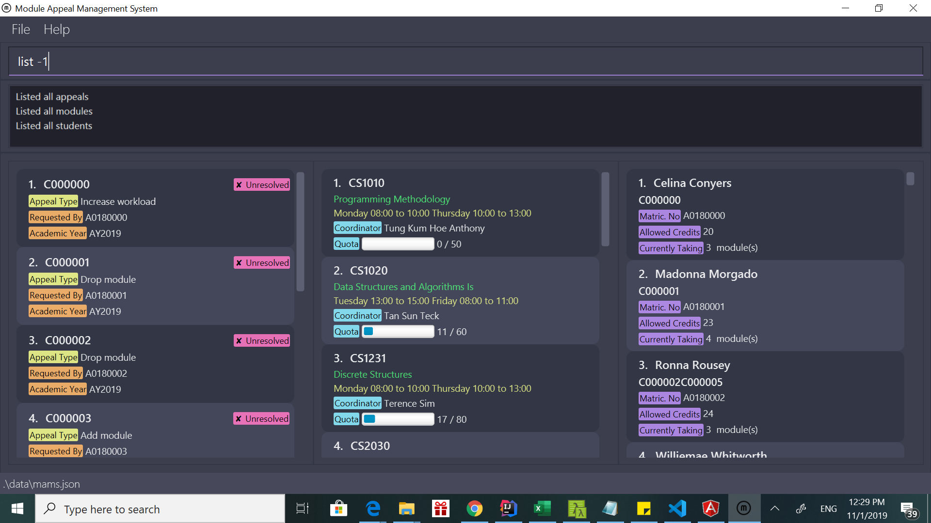Open Visual Studio Code from taskbar
This screenshot has width=931, height=523.
[x=677, y=508]
